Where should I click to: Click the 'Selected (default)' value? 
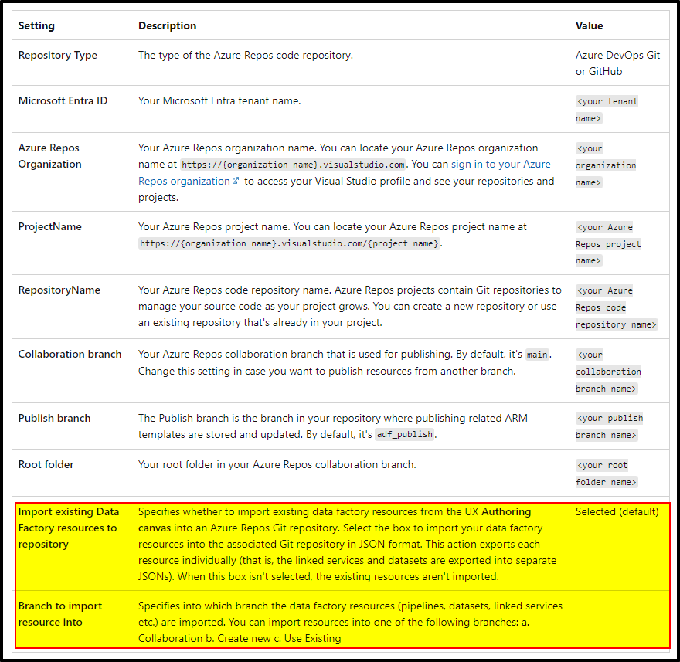tap(617, 512)
